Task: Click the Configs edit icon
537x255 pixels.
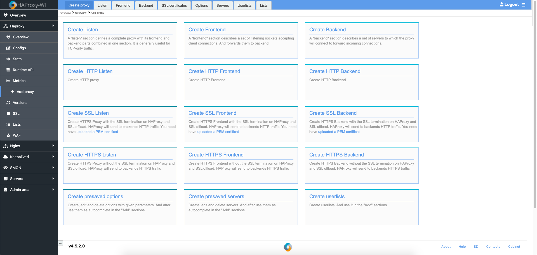Action: [x=8, y=48]
